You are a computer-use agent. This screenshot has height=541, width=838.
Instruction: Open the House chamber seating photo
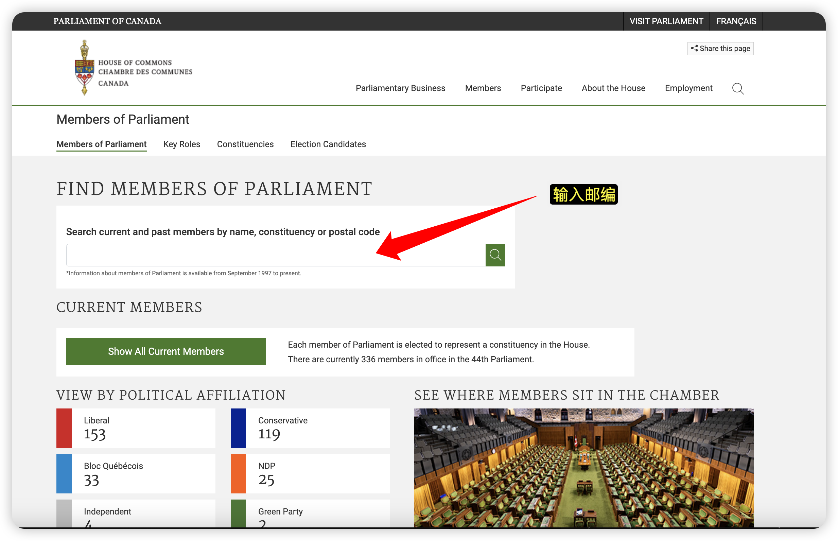click(584, 468)
